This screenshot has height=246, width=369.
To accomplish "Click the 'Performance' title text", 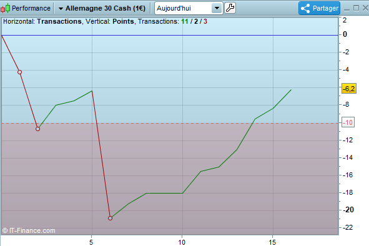I will click(31, 8).
